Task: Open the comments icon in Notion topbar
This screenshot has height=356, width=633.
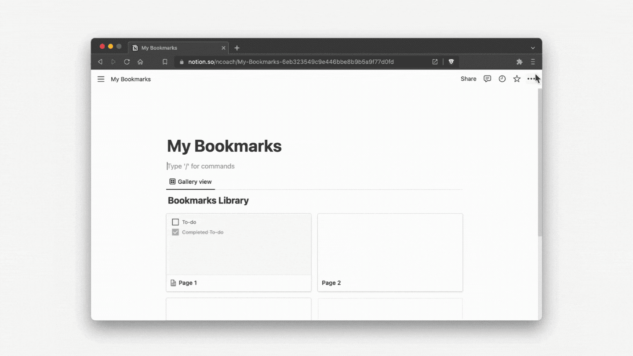Action: point(487,79)
